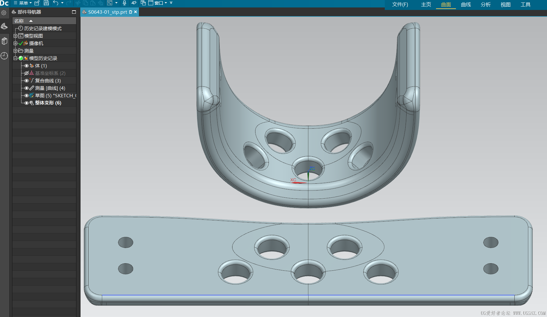Image resolution: width=547 pixels, height=317 pixels.
Task: Click the Paste clipboard icon
Action: [x=93, y=3]
